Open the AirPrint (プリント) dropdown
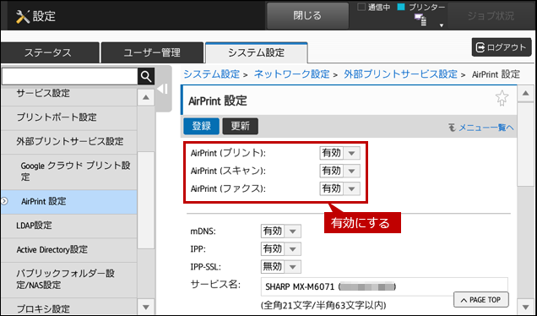537x316 pixels. (339, 153)
